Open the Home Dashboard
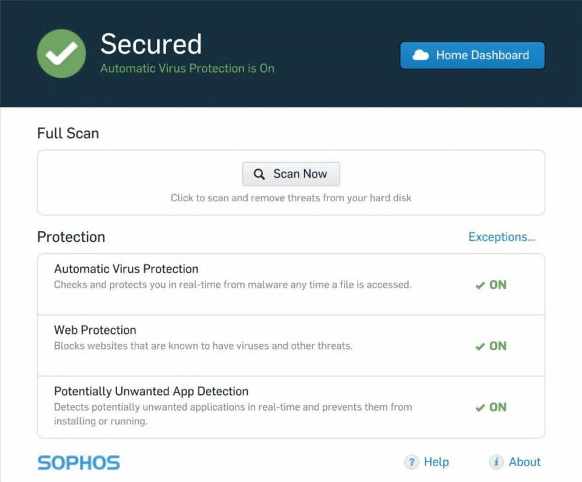The height and width of the screenshot is (482, 582). pos(472,55)
